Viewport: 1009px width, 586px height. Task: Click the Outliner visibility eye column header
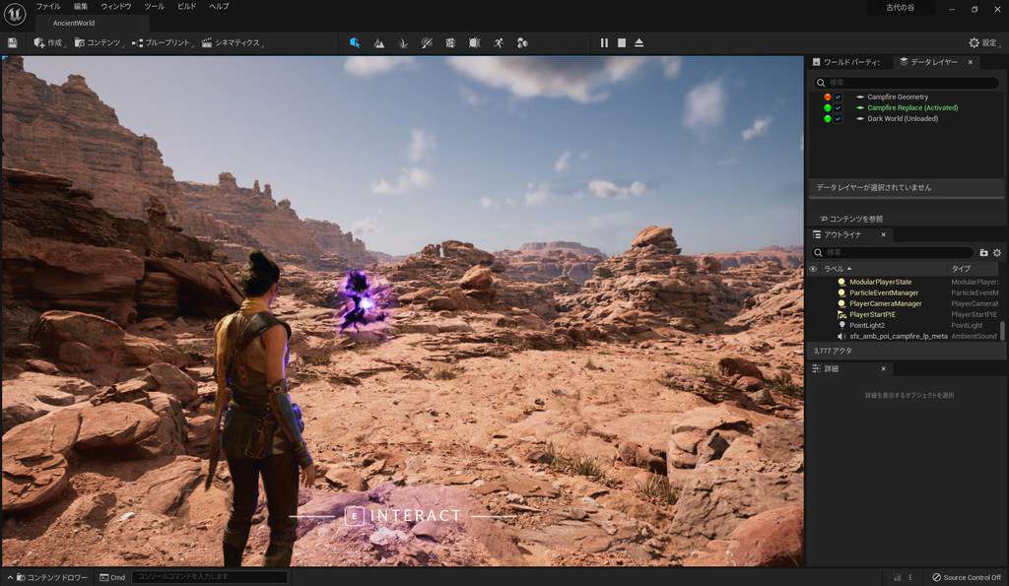pyautogui.click(x=813, y=269)
